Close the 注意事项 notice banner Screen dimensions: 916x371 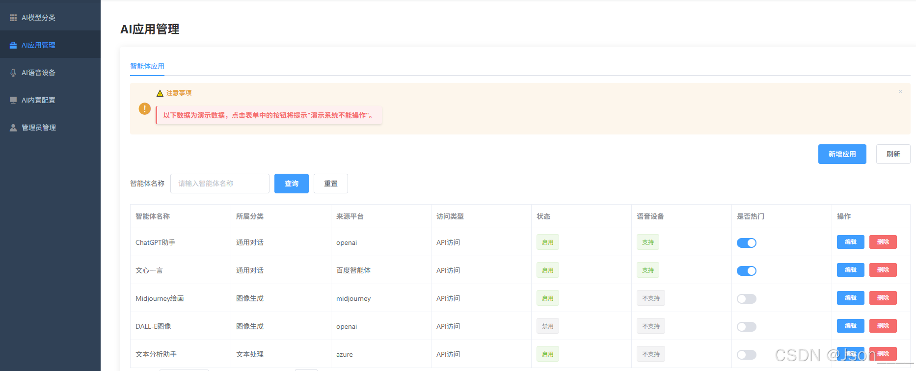[x=900, y=92]
